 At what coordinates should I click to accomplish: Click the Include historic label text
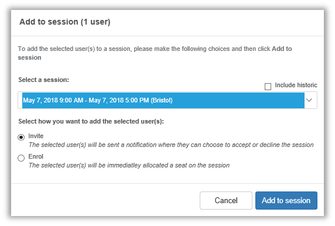(296, 85)
